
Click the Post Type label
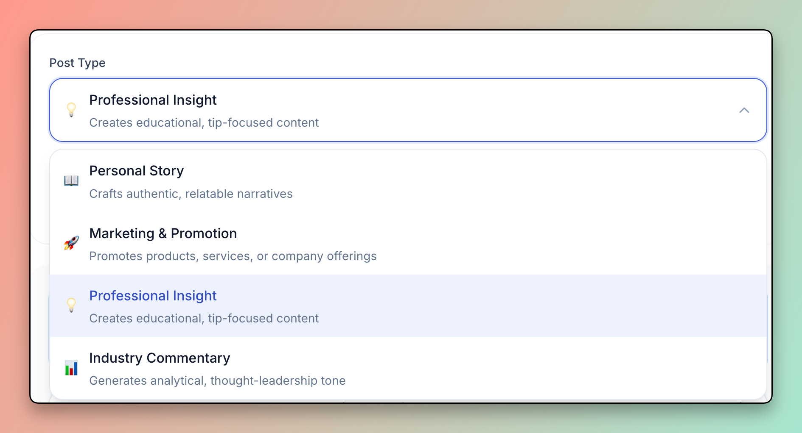[x=77, y=63]
